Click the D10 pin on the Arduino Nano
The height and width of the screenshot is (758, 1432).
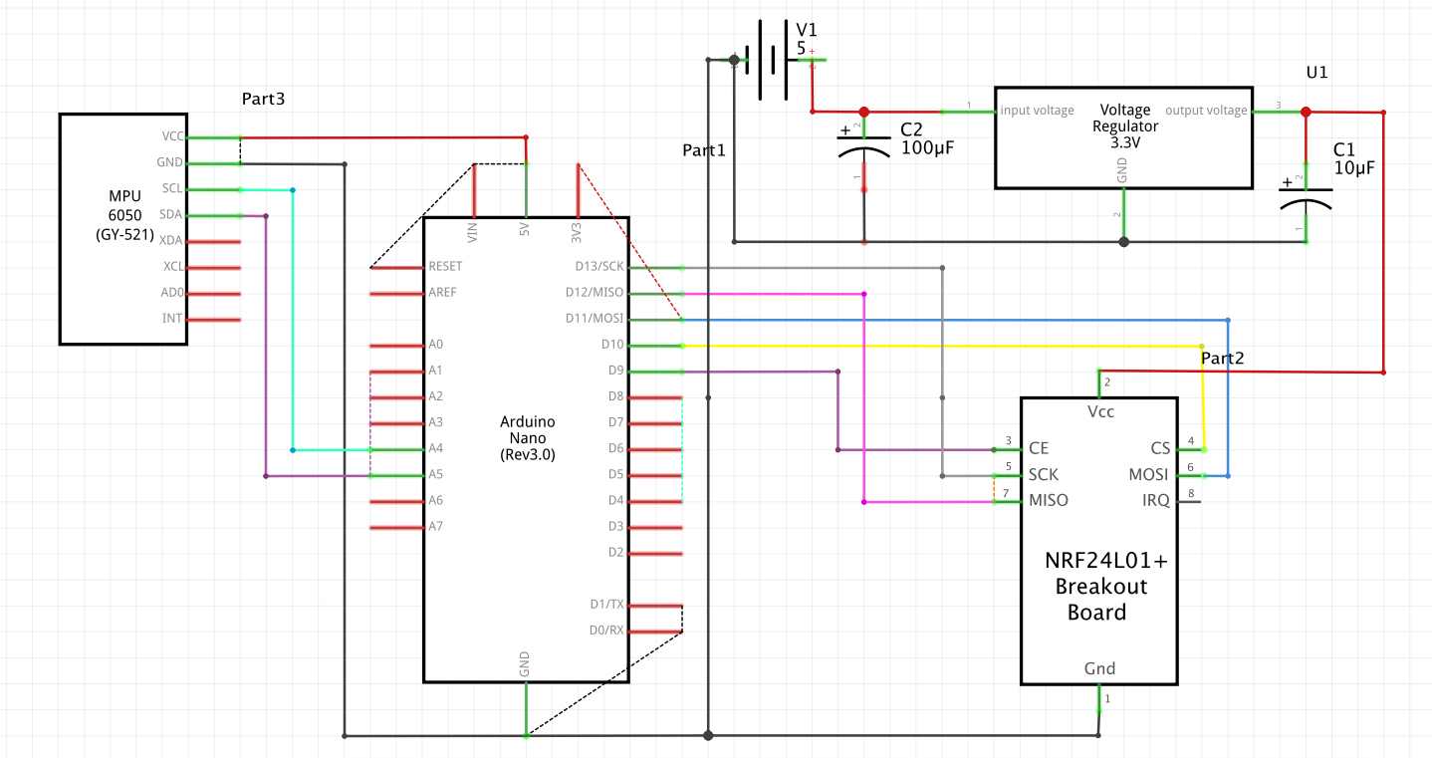coord(656,345)
